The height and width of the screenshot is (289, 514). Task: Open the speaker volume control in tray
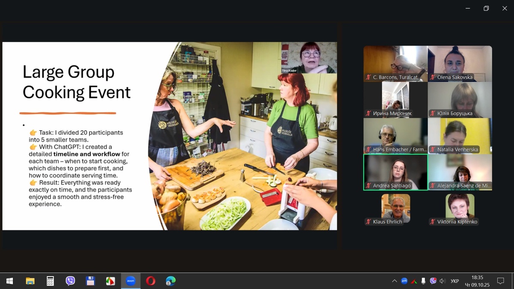point(442,281)
